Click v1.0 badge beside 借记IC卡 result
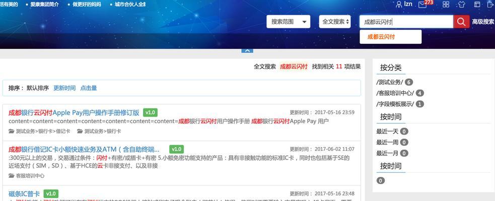The height and width of the screenshot is (201, 495). coord(176,149)
